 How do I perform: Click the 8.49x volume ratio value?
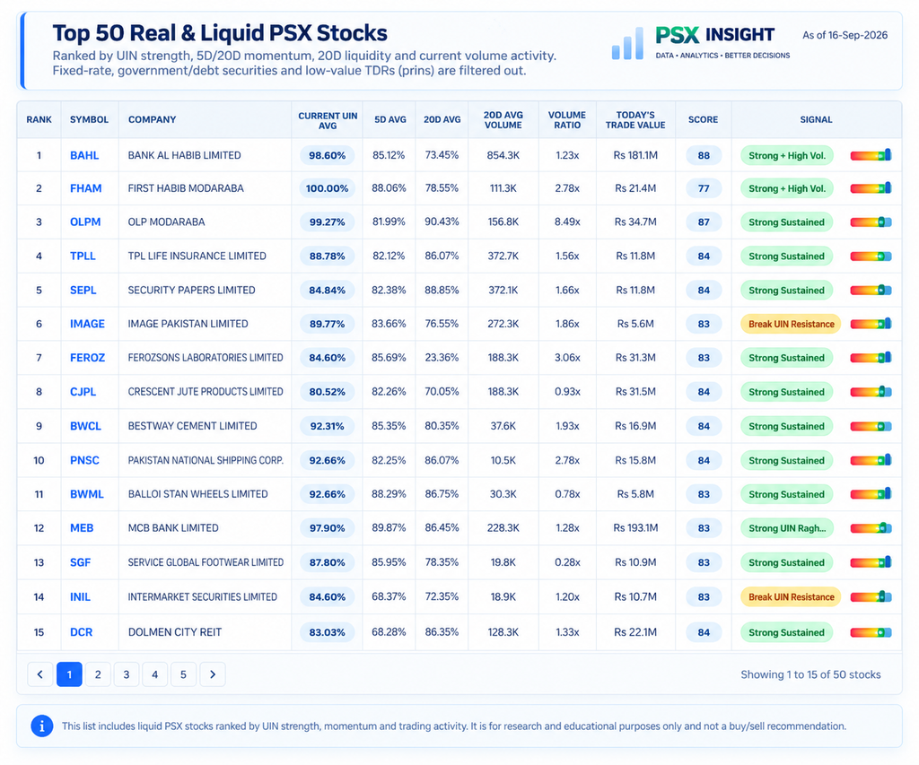pos(567,222)
